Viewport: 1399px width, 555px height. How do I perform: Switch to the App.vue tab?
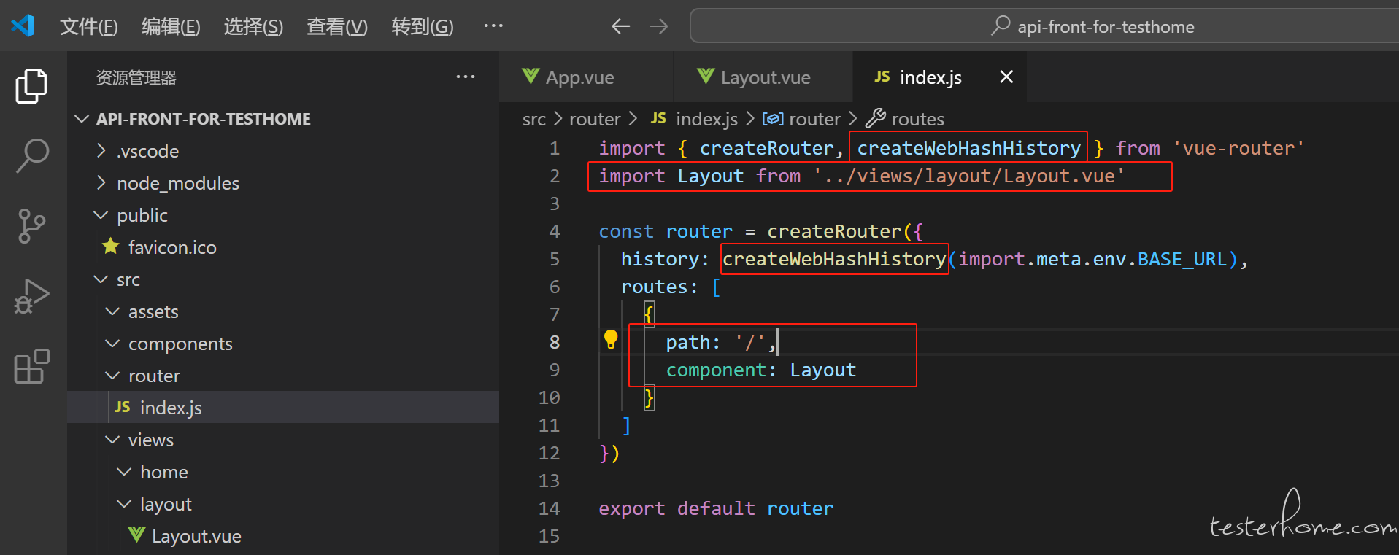tap(585, 77)
